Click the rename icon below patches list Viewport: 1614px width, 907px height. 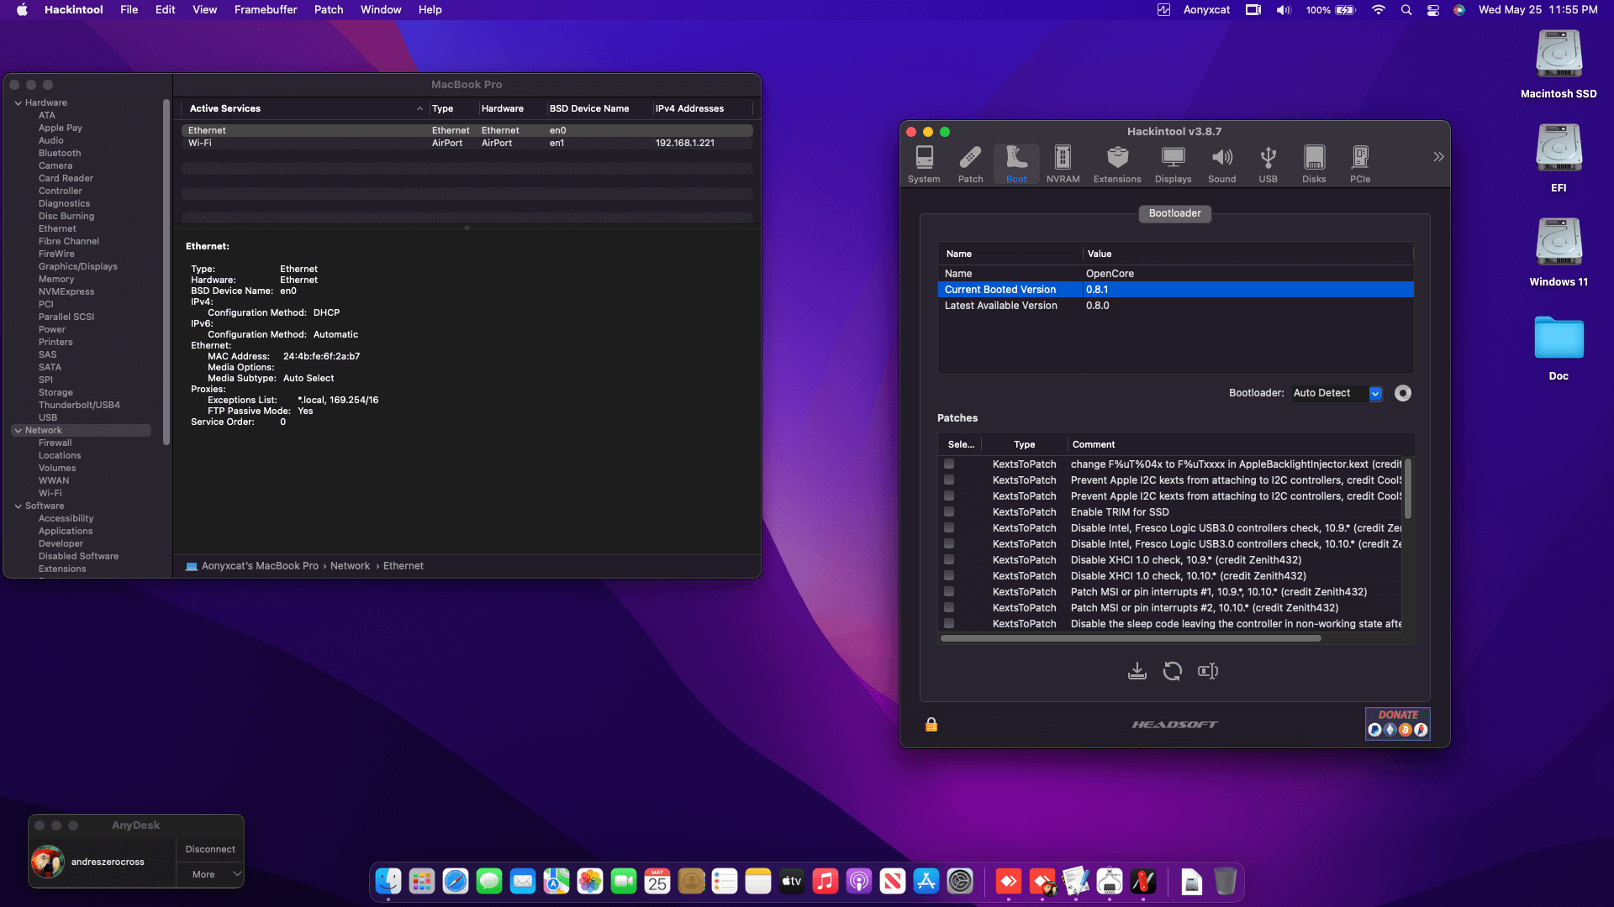tap(1208, 671)
